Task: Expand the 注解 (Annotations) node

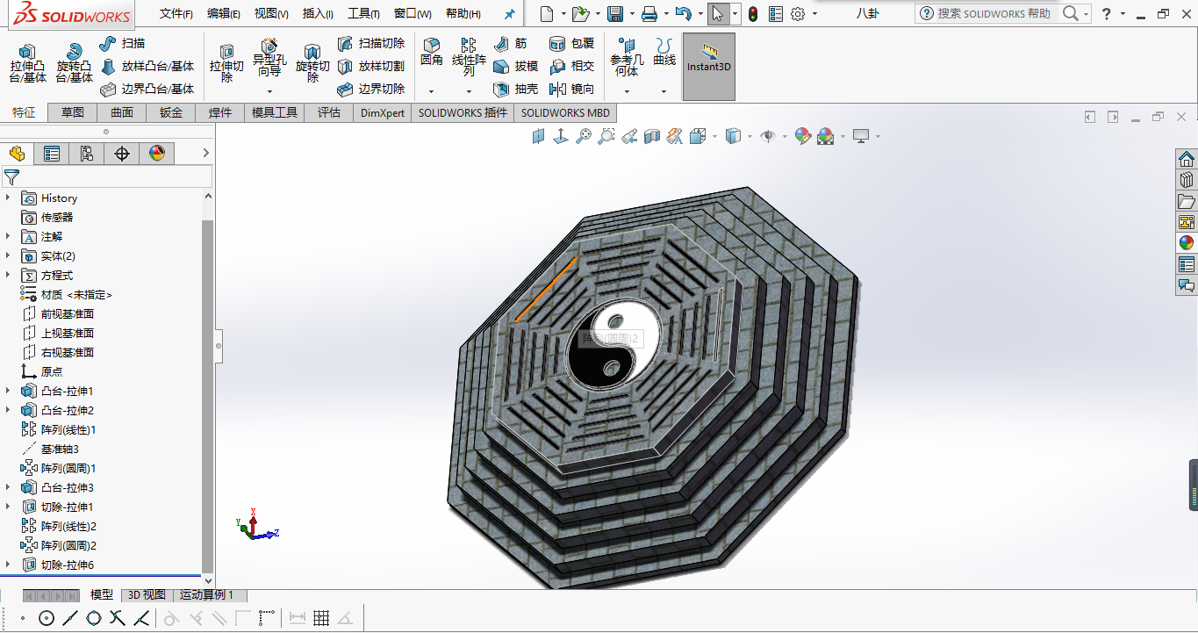Action: point(8,236)
